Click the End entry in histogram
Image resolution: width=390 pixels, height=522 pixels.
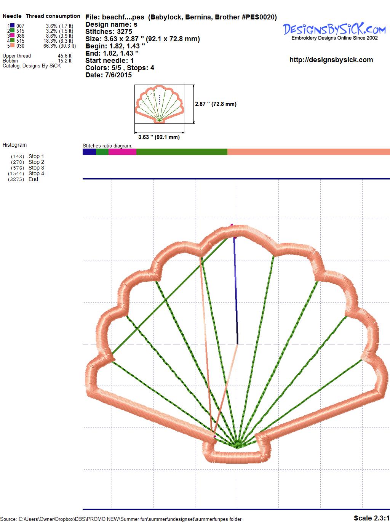point(33,179)
